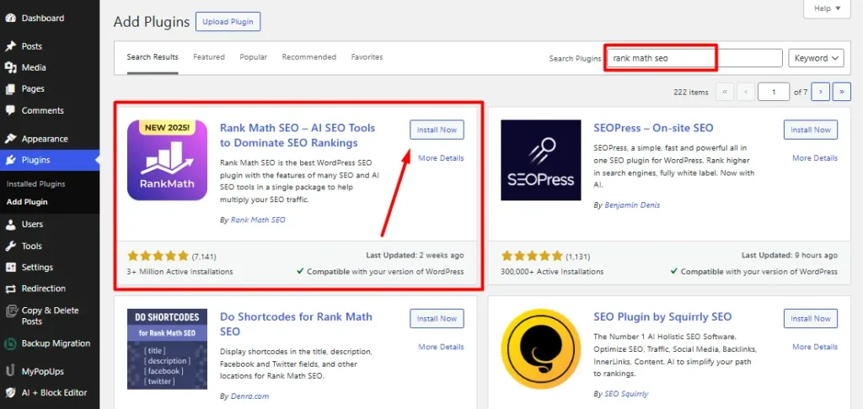
Task: Open More Details for Squirrly SEO
Action: (815, 347)
